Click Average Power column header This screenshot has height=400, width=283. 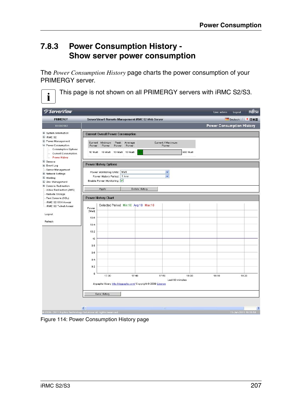pos(130,144)
